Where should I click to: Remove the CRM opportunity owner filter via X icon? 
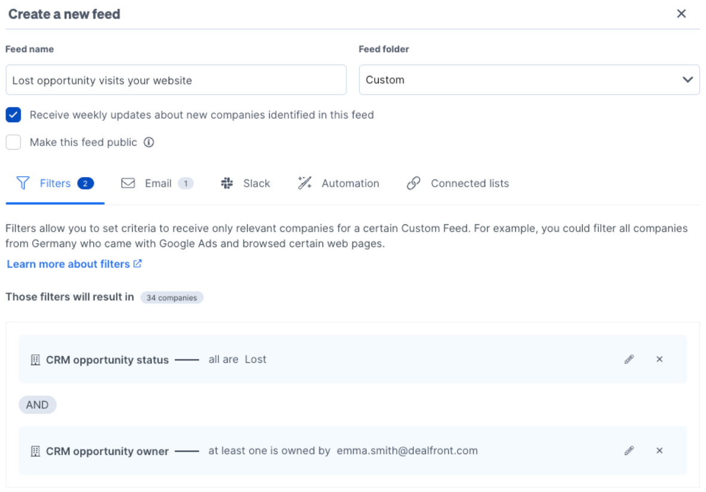pyautogui.click(x=659, y=450)
